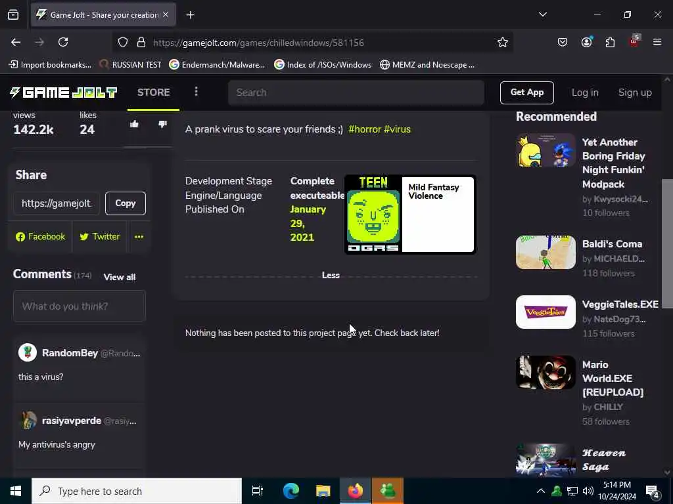Open Firefox application hamburger menu
Viewport: 673px width, 504px height.
pos(657,42)
